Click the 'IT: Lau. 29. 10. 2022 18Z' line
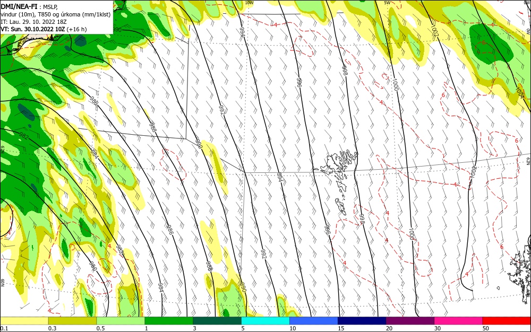The height and width of the screenshot is (332, 531). click(x=33, y=22)
